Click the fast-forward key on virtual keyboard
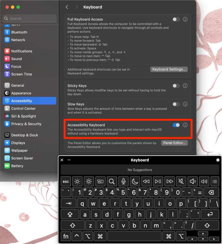The width and height of the screenshot is (222, 244). 170,181
